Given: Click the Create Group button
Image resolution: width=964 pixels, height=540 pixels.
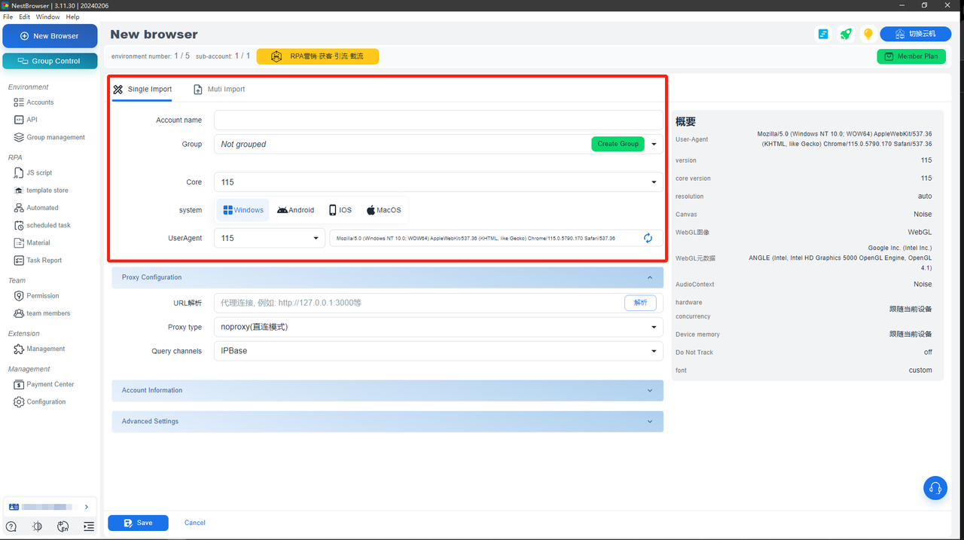Looking at the screenshot, I should click(618, 144).
